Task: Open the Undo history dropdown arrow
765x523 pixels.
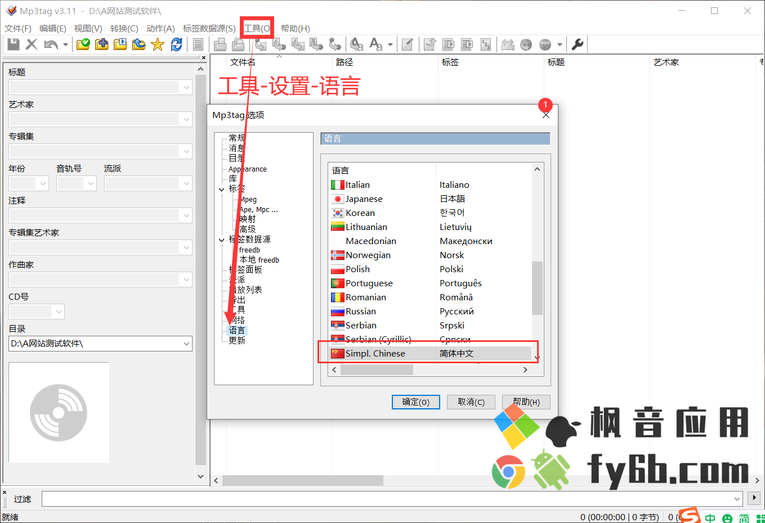Action: pyautogui.click(x=65, y=44)
